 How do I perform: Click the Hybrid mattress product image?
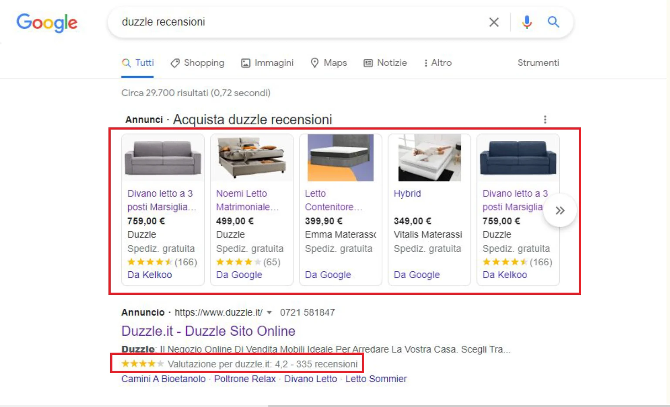tap(430, 158)
